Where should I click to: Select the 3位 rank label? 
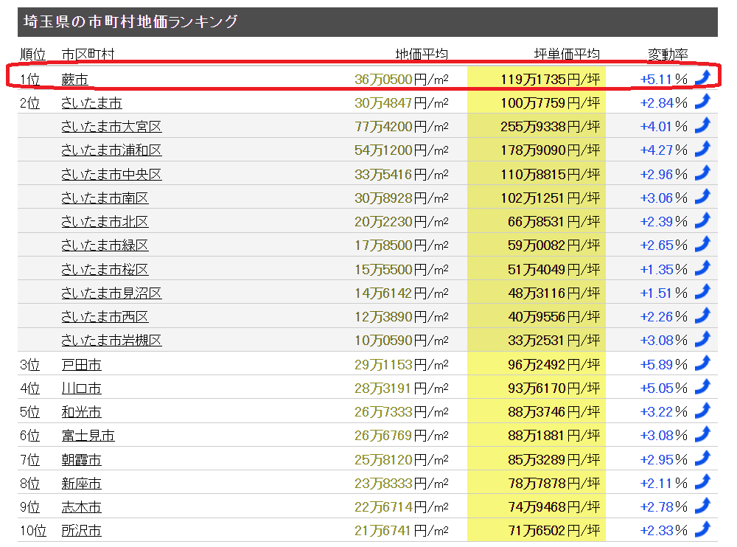pos(29,364)
